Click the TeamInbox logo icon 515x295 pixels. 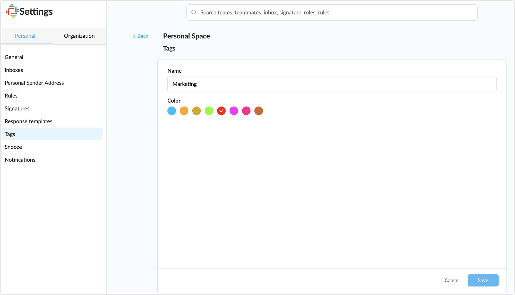point(12,11)
